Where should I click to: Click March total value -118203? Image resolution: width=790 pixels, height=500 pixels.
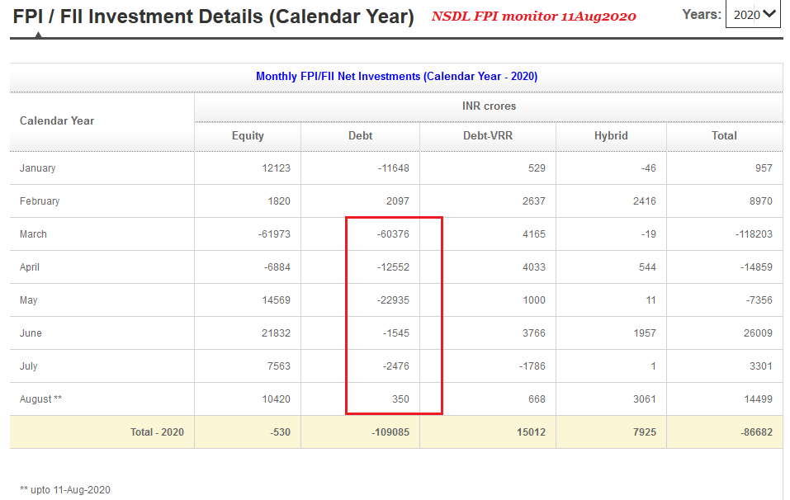tap(754, 234)
